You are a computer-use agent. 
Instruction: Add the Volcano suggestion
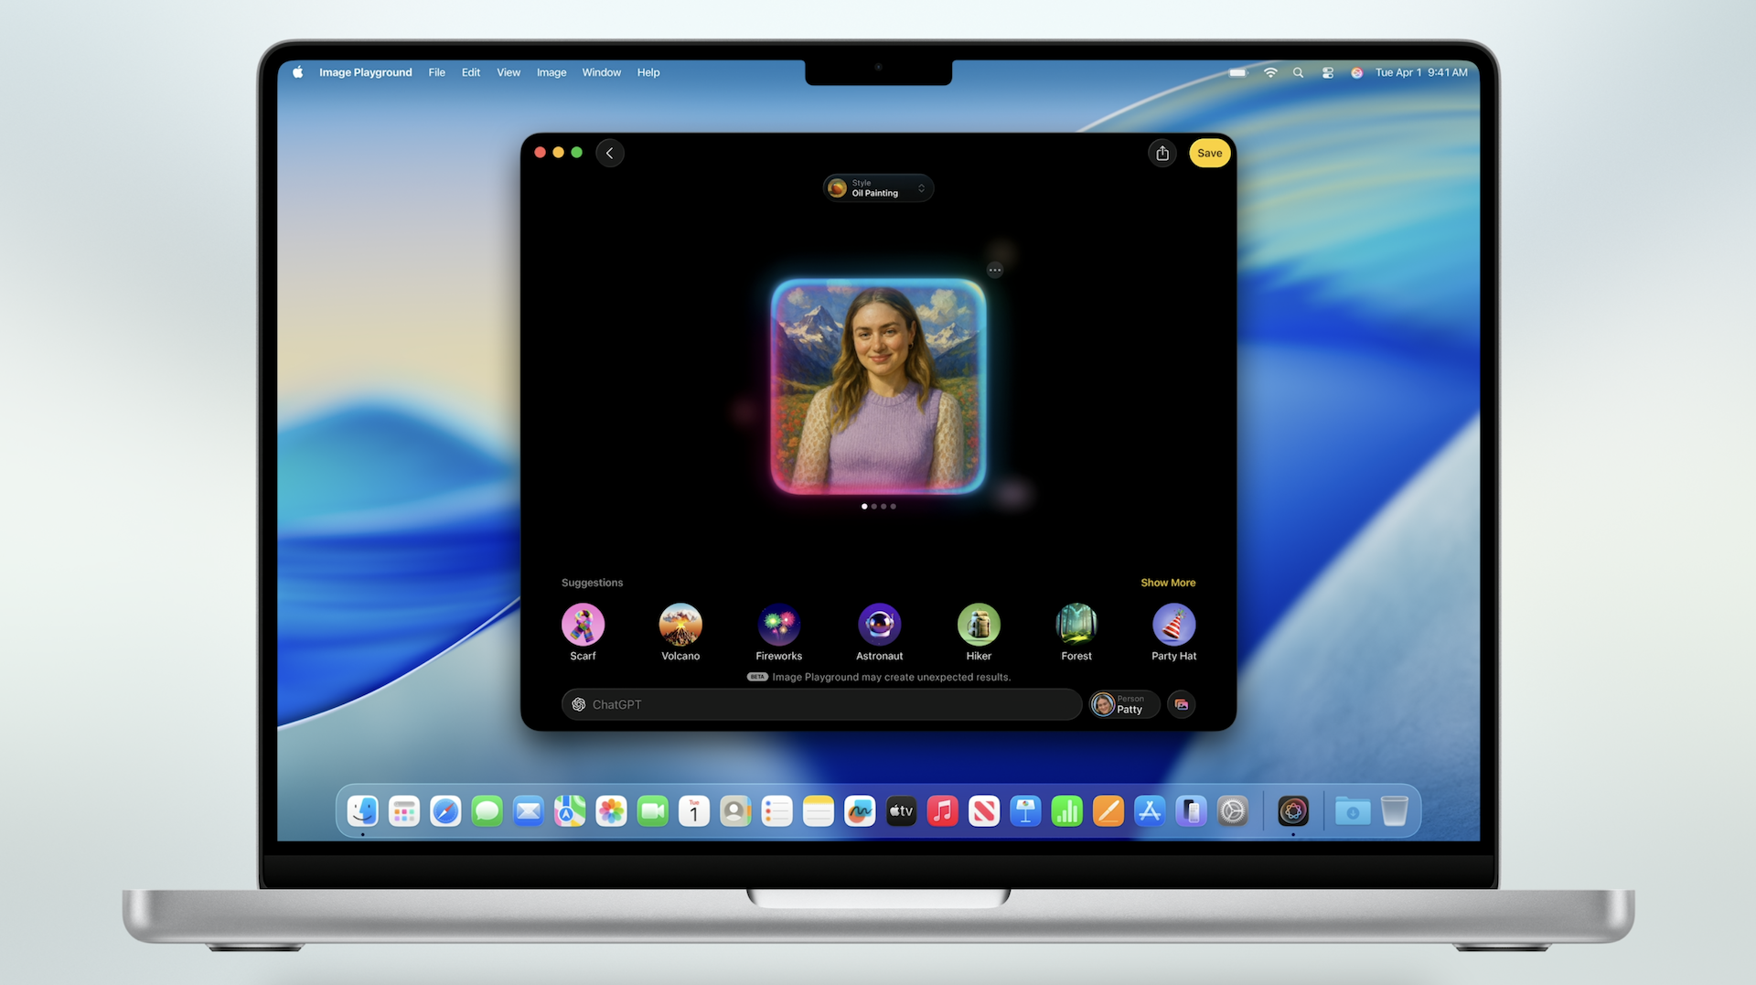[680, 626]
